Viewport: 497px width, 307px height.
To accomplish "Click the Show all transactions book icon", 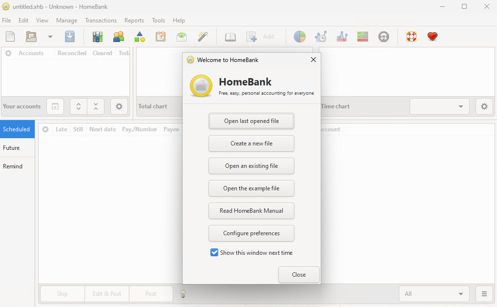I will tap(230, 37).
